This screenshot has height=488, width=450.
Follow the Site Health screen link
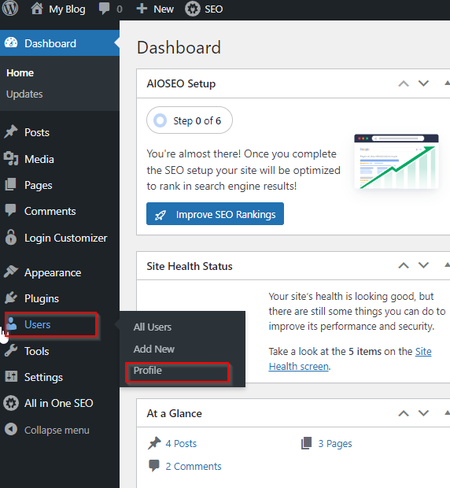[x=350, y=359]
